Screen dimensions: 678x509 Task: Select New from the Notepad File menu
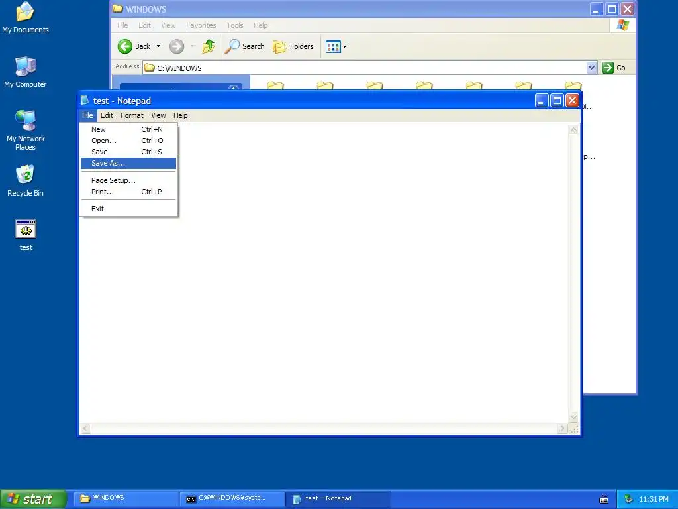128,129
